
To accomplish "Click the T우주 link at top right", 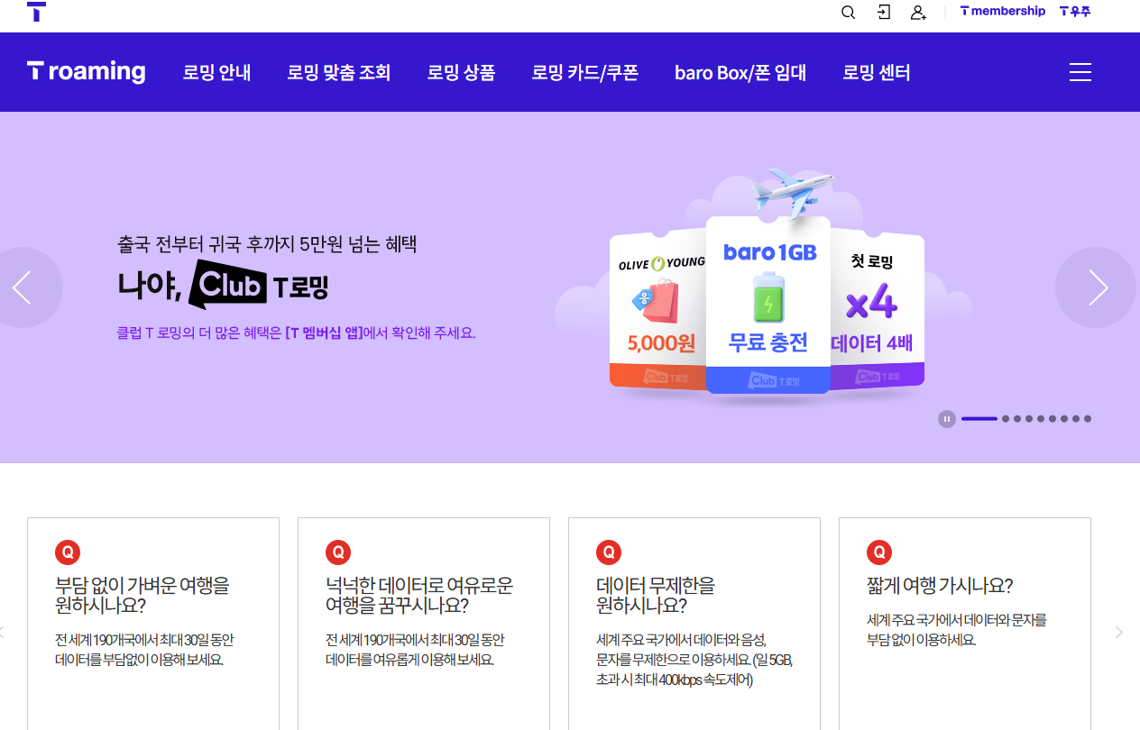I will (x=1074, y=11).
